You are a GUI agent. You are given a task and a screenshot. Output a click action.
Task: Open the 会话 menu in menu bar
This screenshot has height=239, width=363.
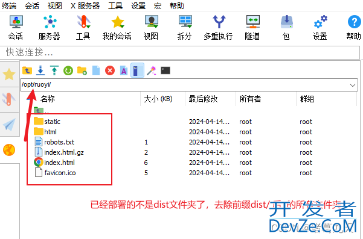coord(32,5)
